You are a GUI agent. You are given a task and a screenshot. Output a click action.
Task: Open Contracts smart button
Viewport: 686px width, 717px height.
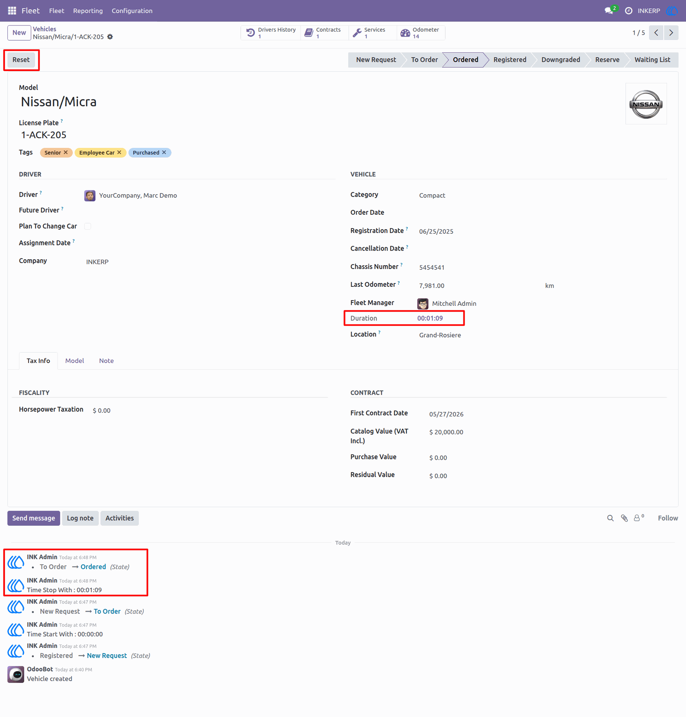point(324,33)
